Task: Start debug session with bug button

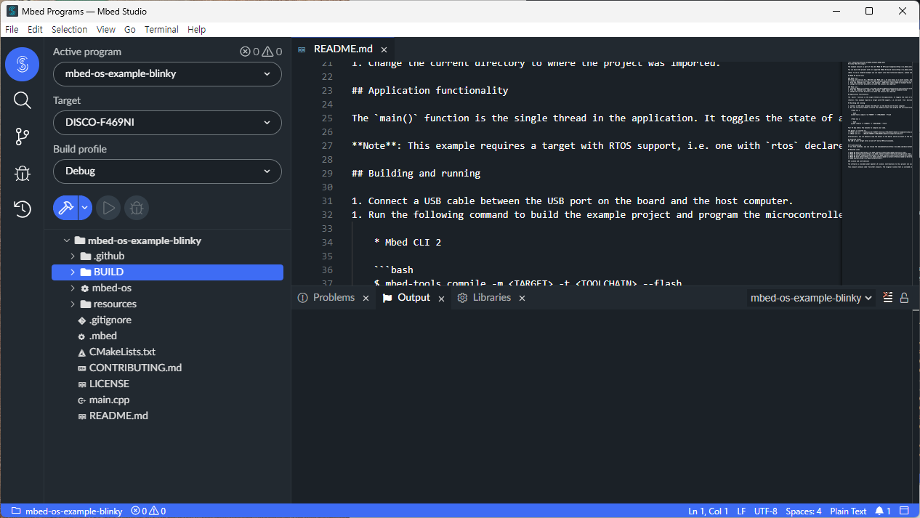Action: point(137,208)
